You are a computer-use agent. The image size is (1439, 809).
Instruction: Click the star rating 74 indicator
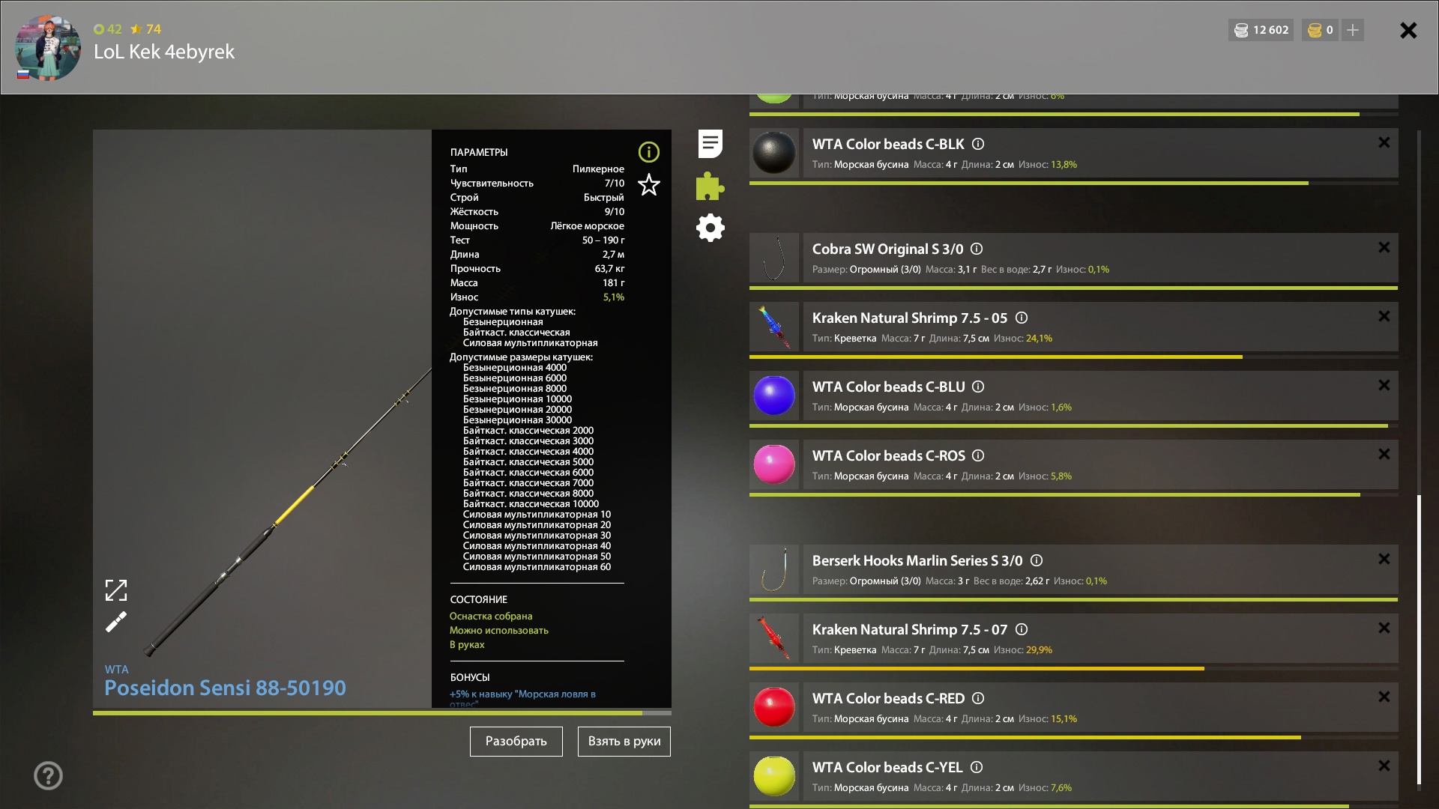pyautogui.click(x=145, y=29)
